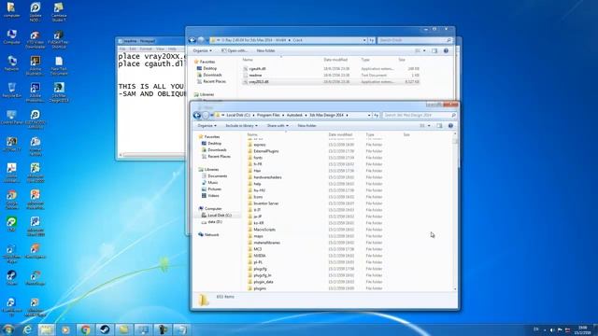Screen dimensions: 598x336
Task: Select the readme file in the Crack folder
Action: point(255,75)
